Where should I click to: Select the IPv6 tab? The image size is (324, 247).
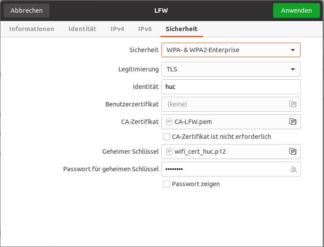pos(145,29)
